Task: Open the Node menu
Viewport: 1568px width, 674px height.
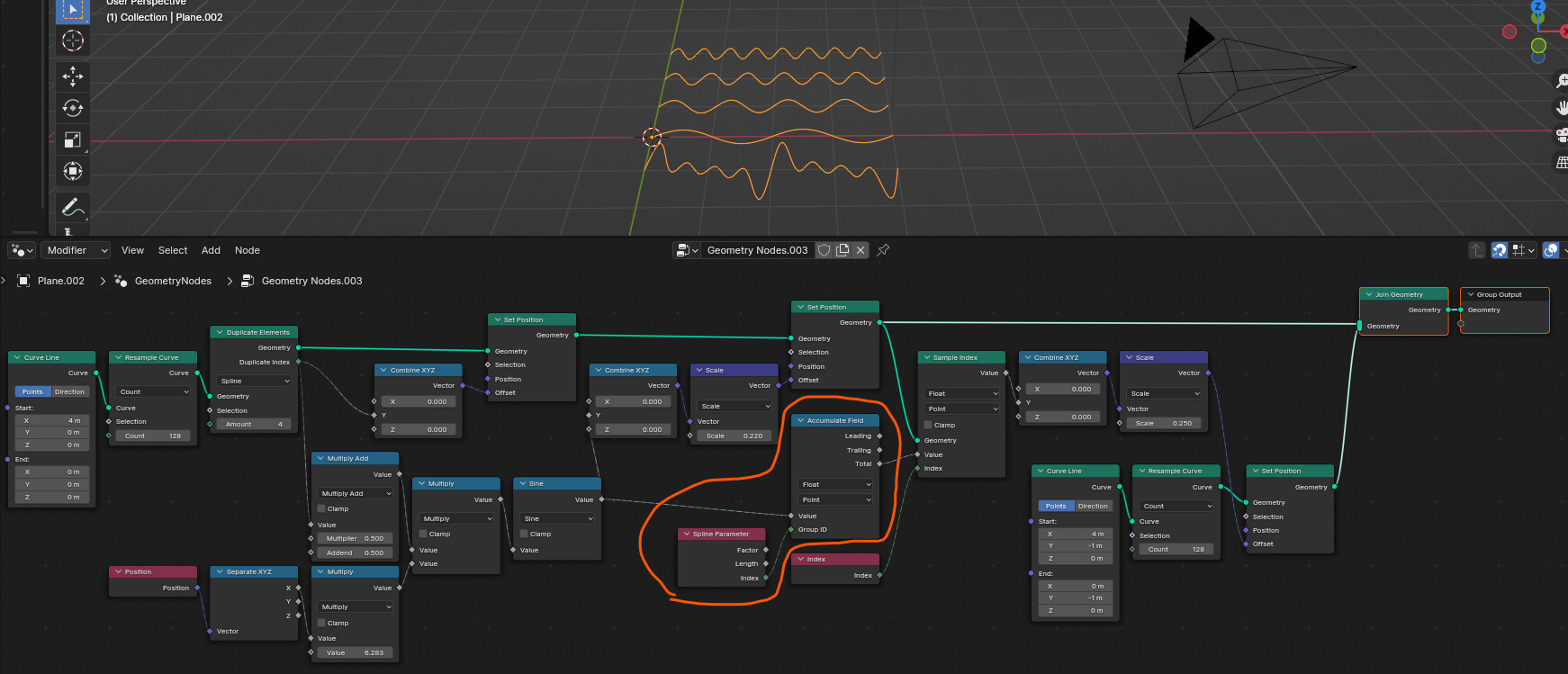Action: (248, 250)
